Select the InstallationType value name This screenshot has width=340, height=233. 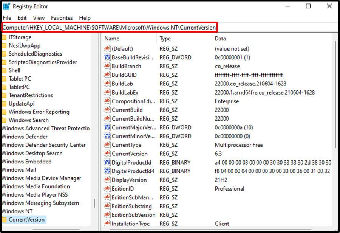tap(131, 223)
